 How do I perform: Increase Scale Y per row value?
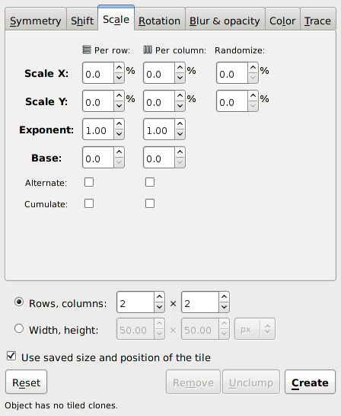coord(120,96)
